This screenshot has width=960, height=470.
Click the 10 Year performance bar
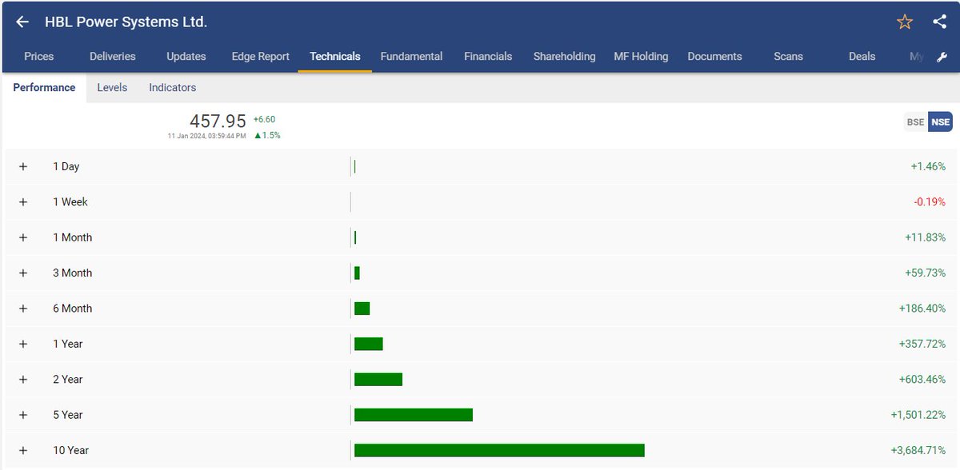pyautogui.click(x=499, y=450)
